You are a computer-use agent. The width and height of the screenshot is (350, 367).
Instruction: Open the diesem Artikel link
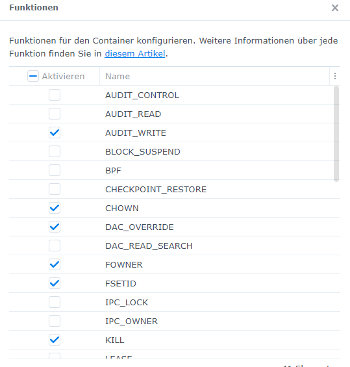135,54
